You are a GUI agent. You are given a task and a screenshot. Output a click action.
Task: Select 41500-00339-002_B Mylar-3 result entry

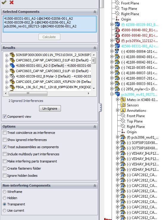tap(53, 76)
